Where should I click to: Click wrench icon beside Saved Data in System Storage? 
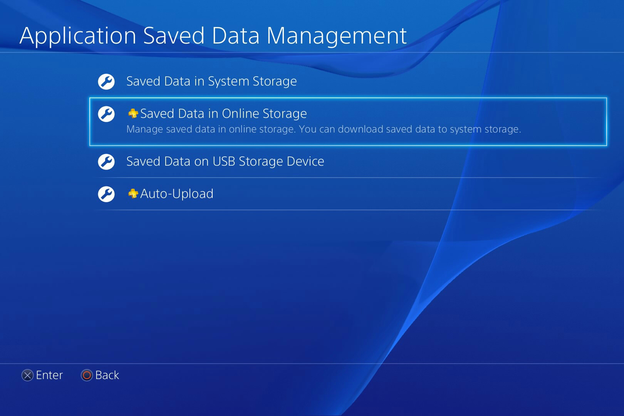[106, 82]
